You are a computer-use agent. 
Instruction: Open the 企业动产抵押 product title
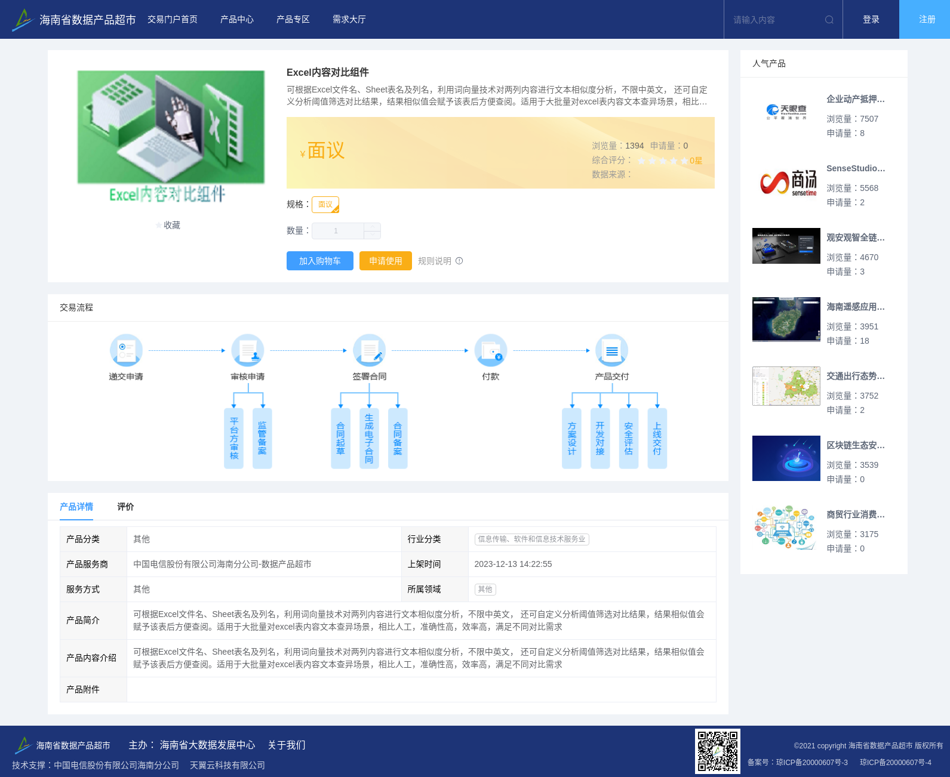[856, 99]
